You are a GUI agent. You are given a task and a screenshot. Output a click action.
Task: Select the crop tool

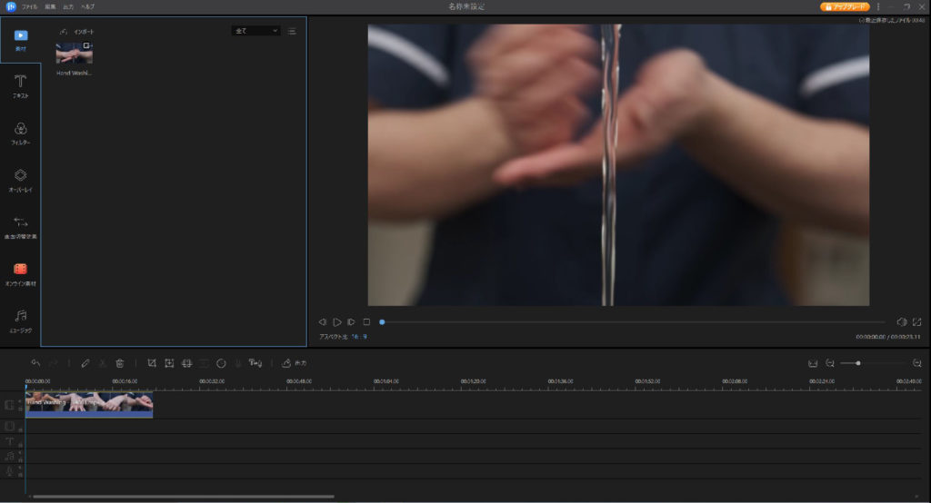coord(152,363)
